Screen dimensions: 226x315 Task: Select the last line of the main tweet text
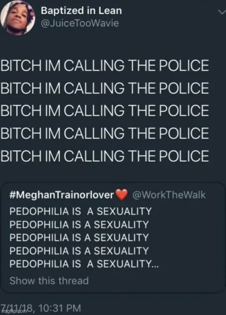pos(104,156)
